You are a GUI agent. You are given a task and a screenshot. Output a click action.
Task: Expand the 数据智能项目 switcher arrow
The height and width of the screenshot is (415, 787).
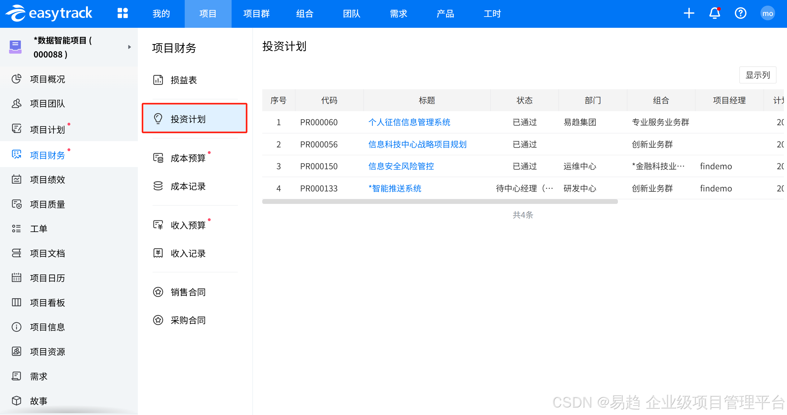129,47
